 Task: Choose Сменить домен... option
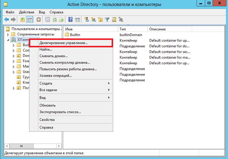point(71,56)
